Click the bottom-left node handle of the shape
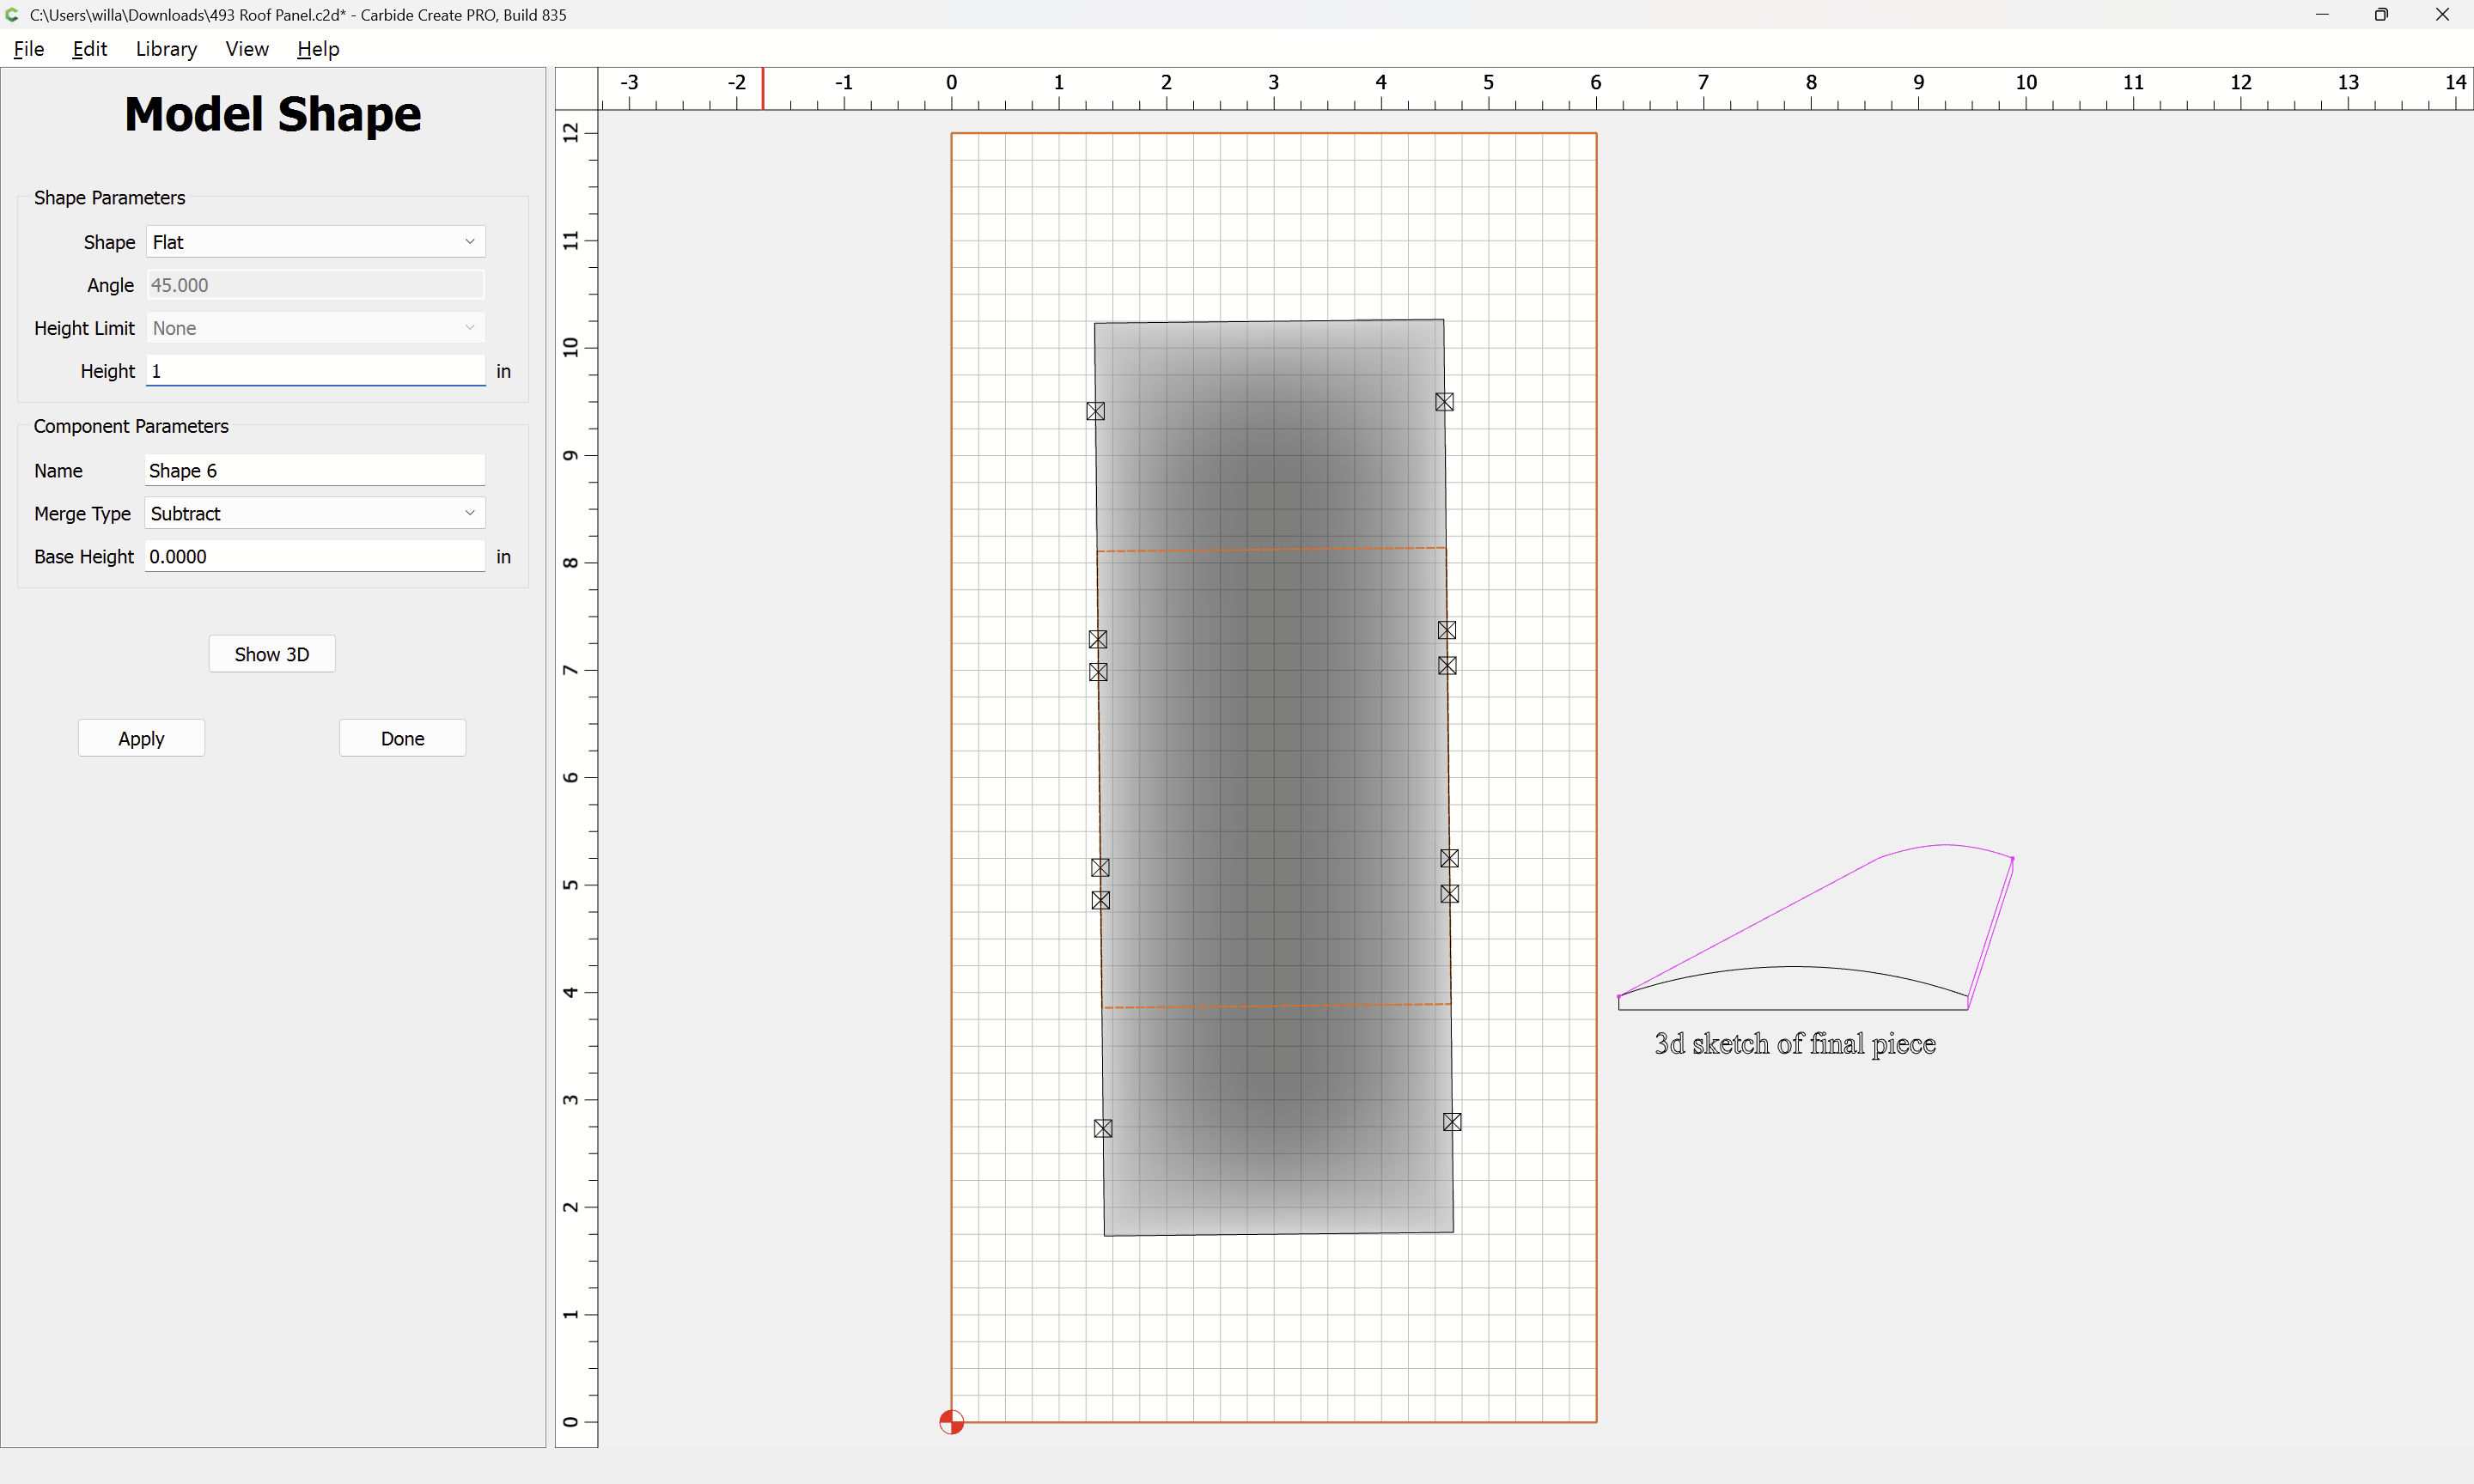 coord(1103,1128)
